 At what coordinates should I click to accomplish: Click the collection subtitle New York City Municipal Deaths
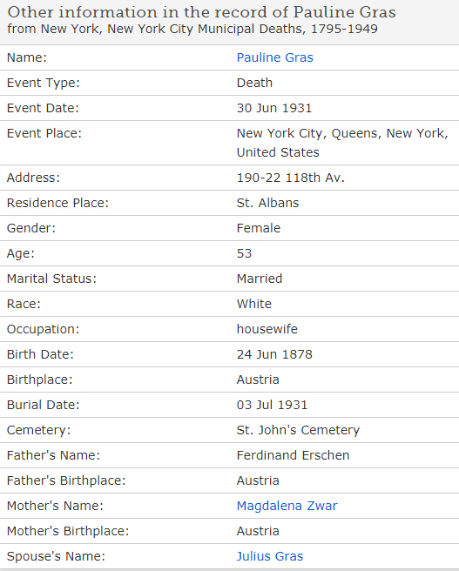tap(192, 29)
